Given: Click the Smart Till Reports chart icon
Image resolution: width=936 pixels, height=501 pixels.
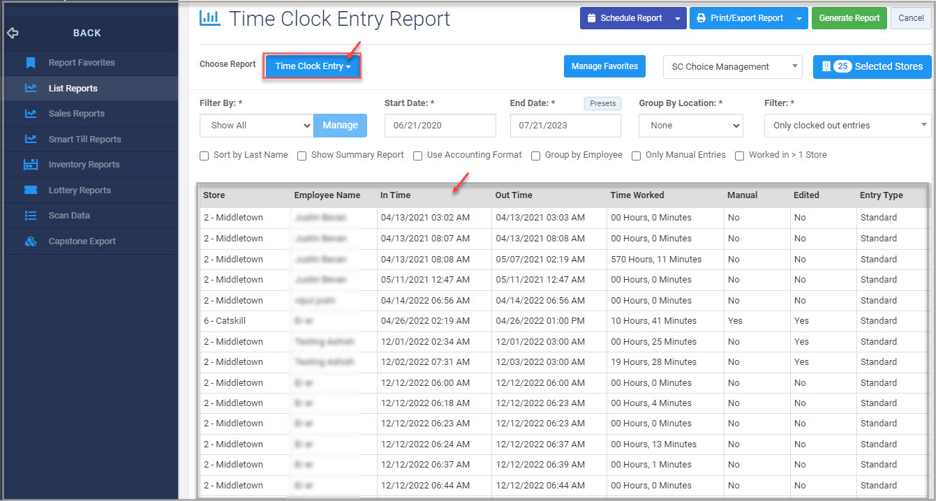Looking at the screenshot, I should click(30, 139).
